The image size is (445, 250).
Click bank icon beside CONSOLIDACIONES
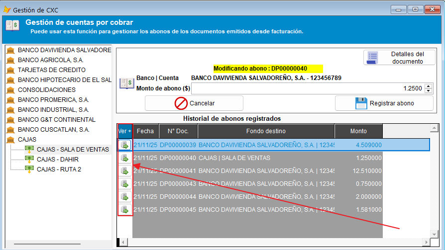(x=10, y=90)
